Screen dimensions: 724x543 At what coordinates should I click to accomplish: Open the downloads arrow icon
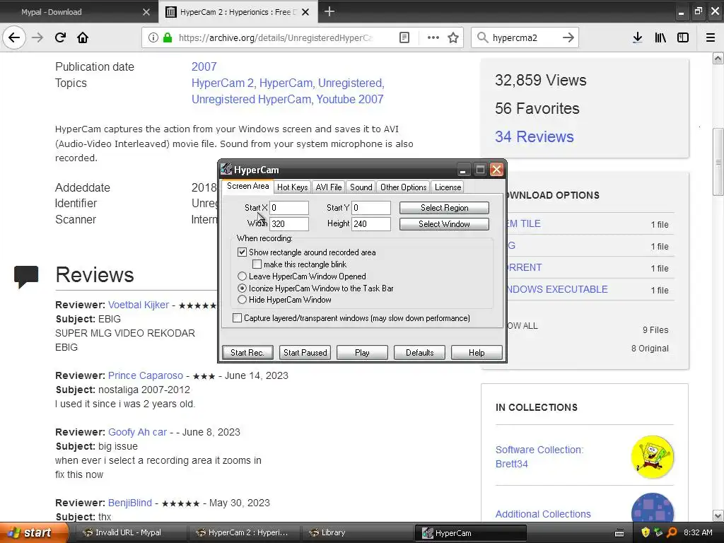pos(637,37)
